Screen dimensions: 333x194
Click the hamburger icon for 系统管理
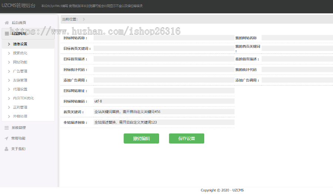click(x=7, y=128)
